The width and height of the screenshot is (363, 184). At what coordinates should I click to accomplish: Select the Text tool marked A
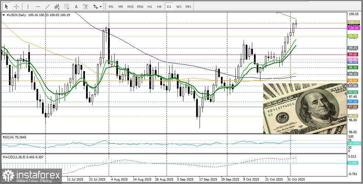click(x=76, y=7)
